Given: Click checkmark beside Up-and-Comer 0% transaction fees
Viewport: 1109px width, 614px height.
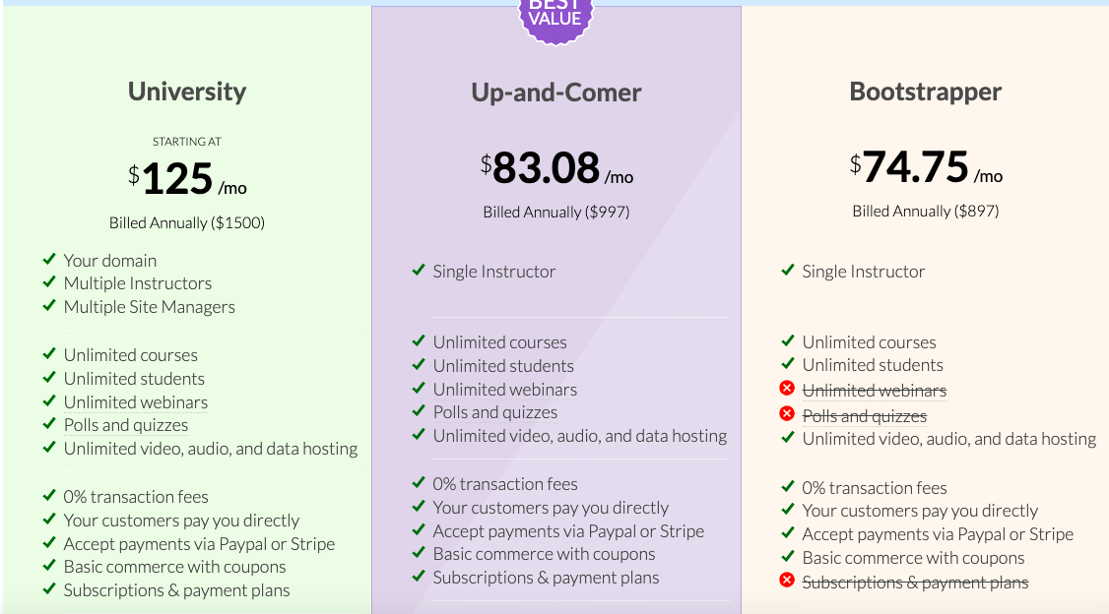Looking at the screenshot, I should (x=418, y=482).
